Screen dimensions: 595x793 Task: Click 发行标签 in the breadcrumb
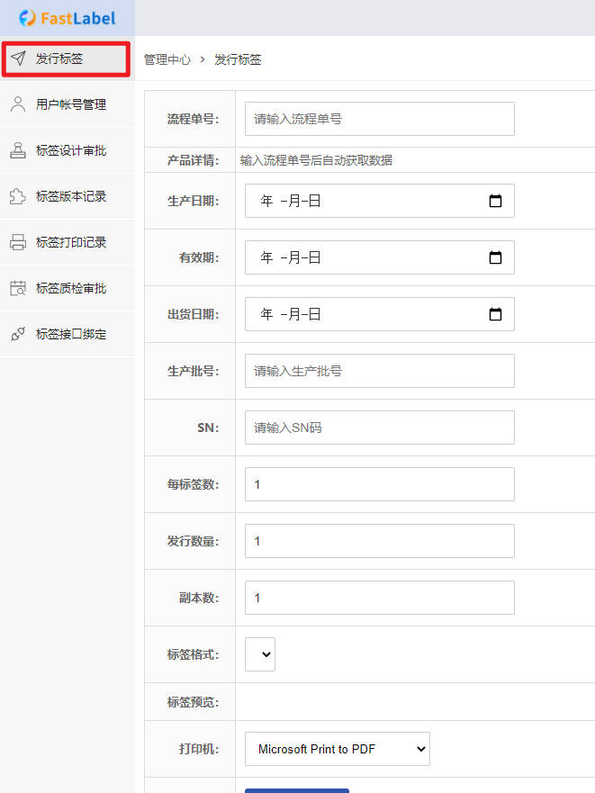238,59
